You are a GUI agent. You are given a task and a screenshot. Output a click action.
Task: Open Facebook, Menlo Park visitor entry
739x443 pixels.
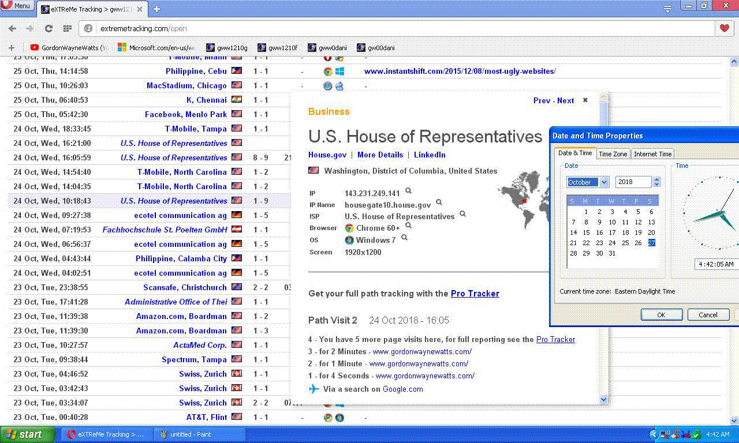pyautogui.click(x=186, y=114)
